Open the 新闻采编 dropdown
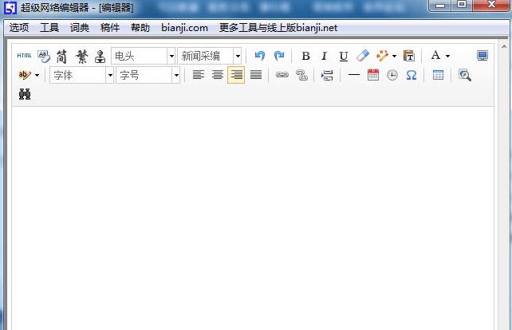 point(209,56)
